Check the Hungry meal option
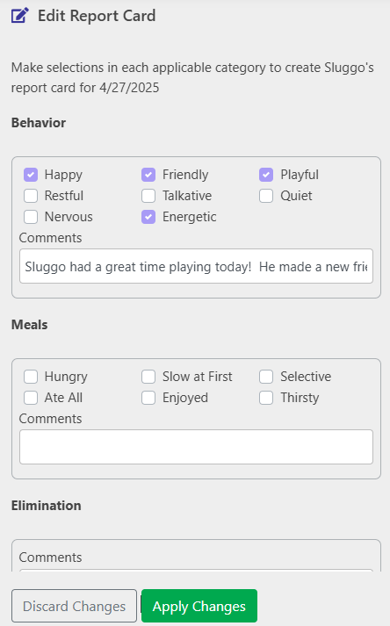Viewport: 390px width, 626px height. coord(31,377)
